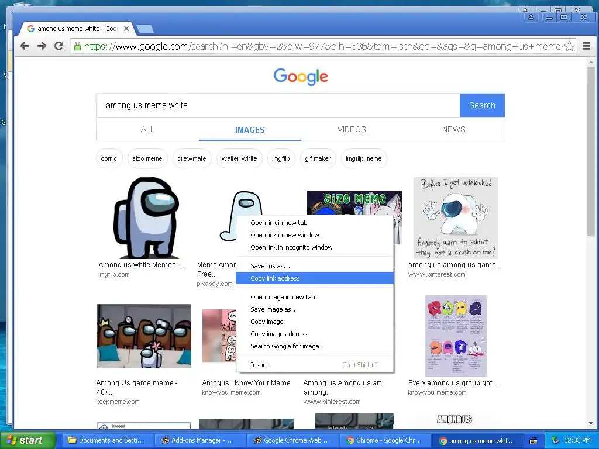This screenshot has height=449, width=599.
Task: Select Copy link address
Action: pos(315,278)
